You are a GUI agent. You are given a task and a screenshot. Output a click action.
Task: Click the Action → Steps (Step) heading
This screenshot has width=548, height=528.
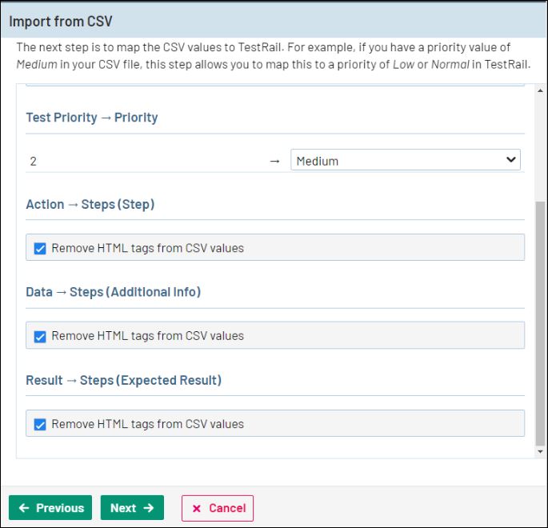point(90,204)
